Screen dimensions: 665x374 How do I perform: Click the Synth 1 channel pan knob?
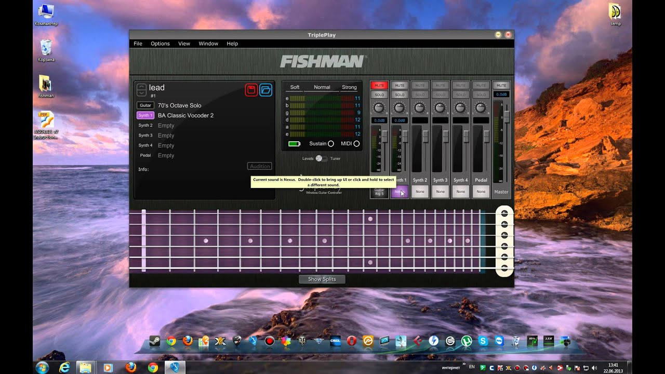[400, 108]
